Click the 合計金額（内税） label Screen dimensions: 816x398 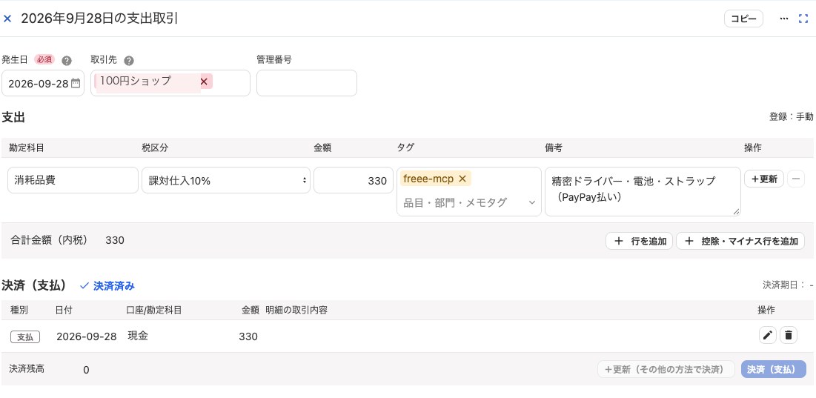pyautogui.click(x=49, y=240)
